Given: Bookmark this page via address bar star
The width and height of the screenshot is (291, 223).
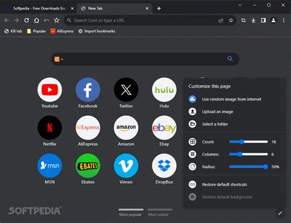Looking at the screenshot, I should coord(231,20).
